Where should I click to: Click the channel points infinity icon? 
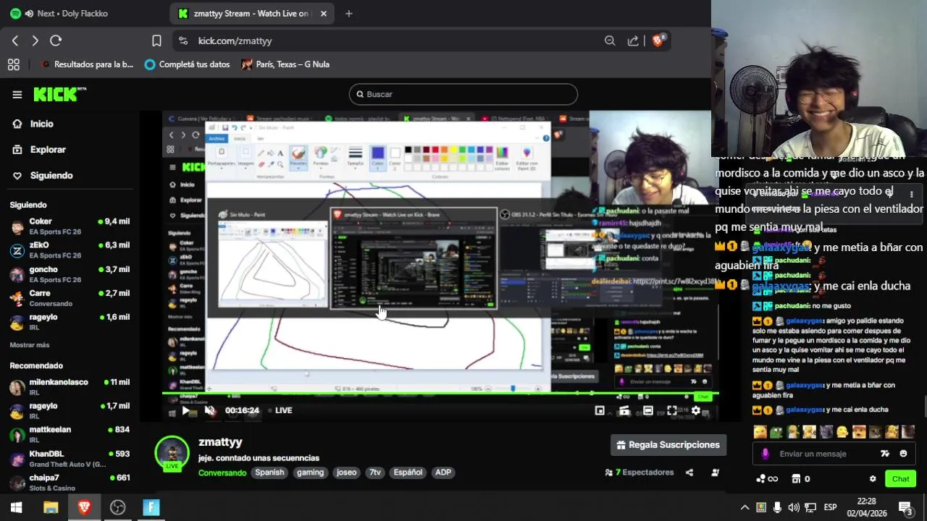pos(767,479)
